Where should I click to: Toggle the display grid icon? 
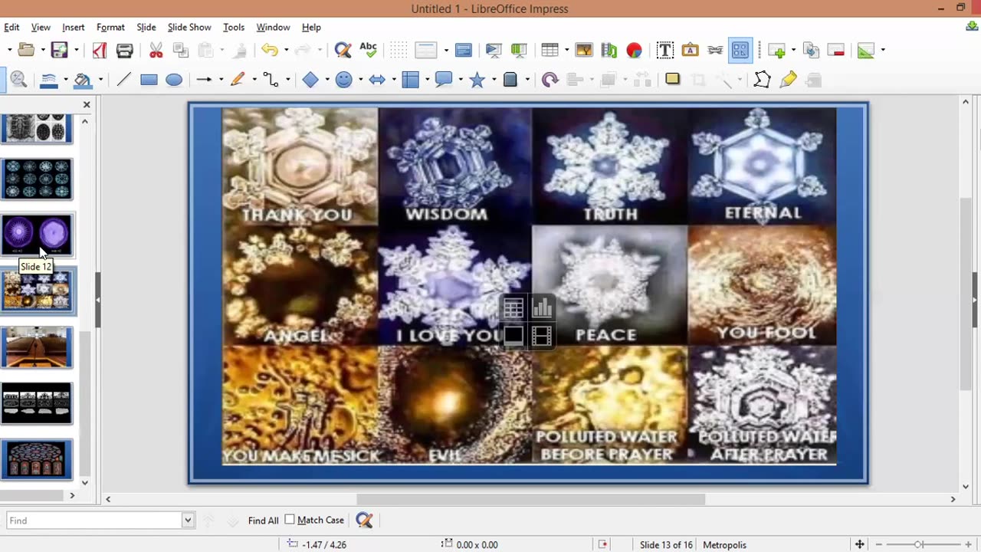399,51
